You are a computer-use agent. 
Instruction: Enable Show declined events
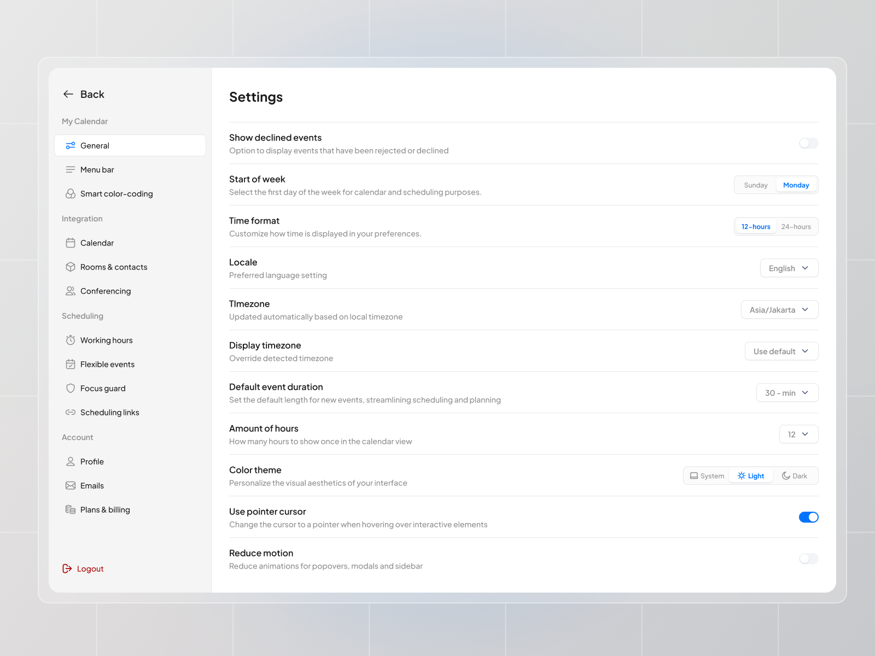tap(808, 143)
